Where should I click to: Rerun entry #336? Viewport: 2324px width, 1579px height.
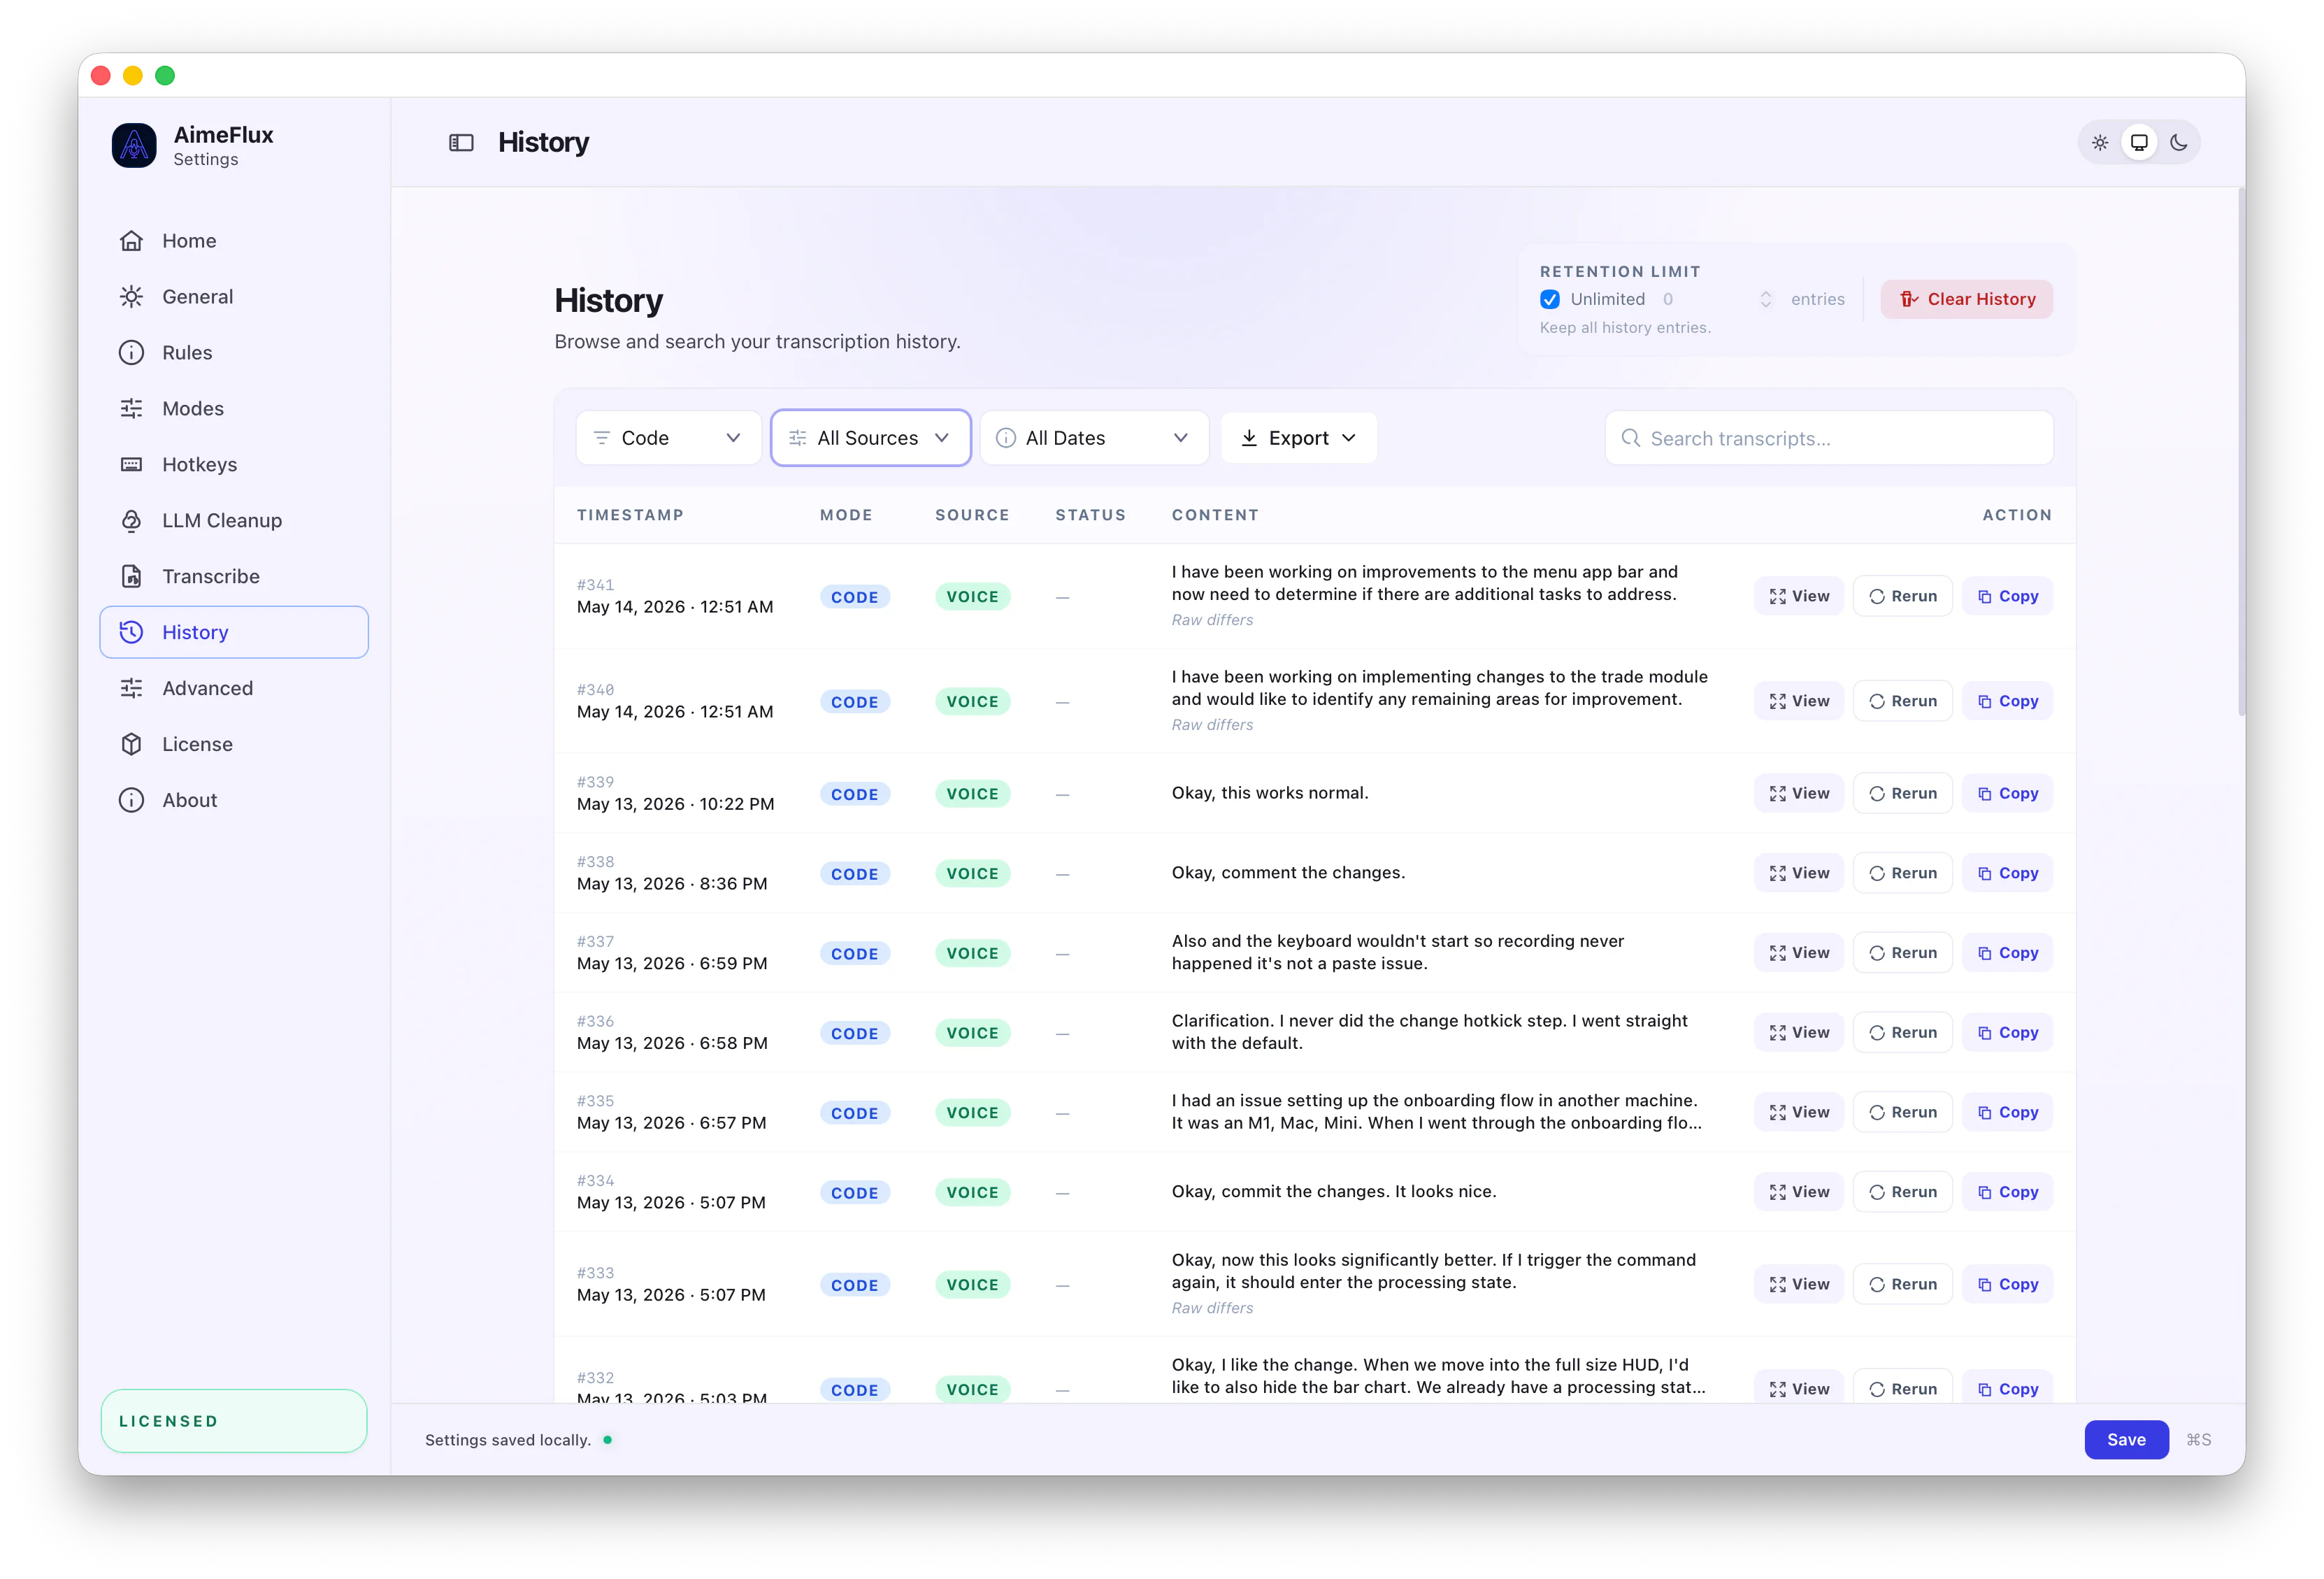tap(1903, 1033)
